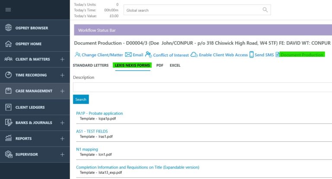Click the Client Ledgers book icon
The image size is (332, 179).
point(8,107)
